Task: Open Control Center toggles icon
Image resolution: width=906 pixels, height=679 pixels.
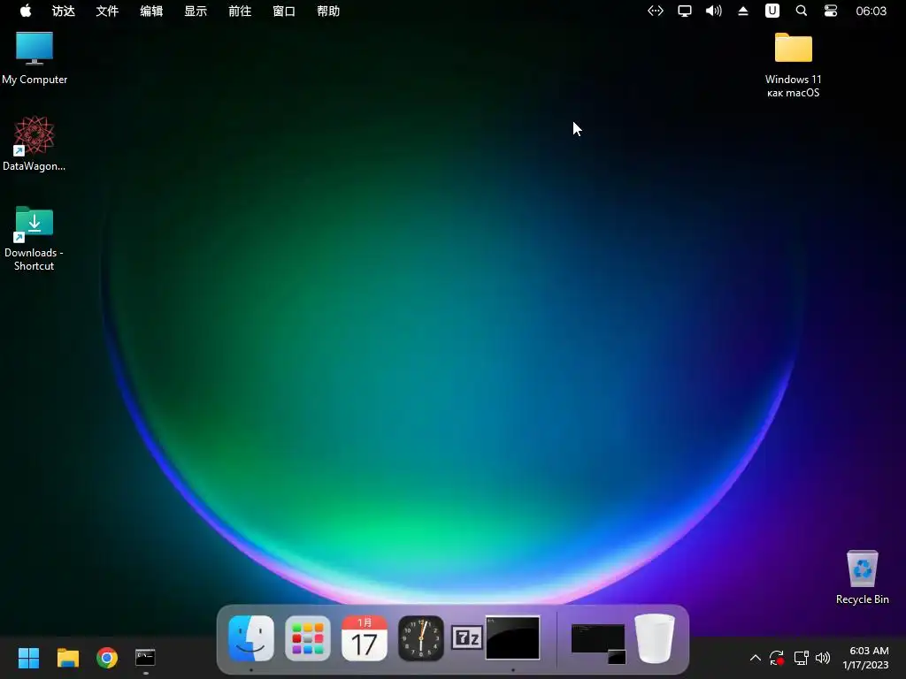Action: pos(831,11)
